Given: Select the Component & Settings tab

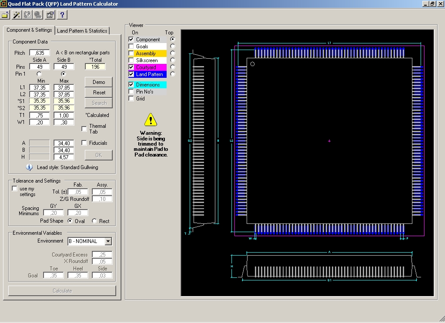Looking at the screenshot, I should click(29, 30).
